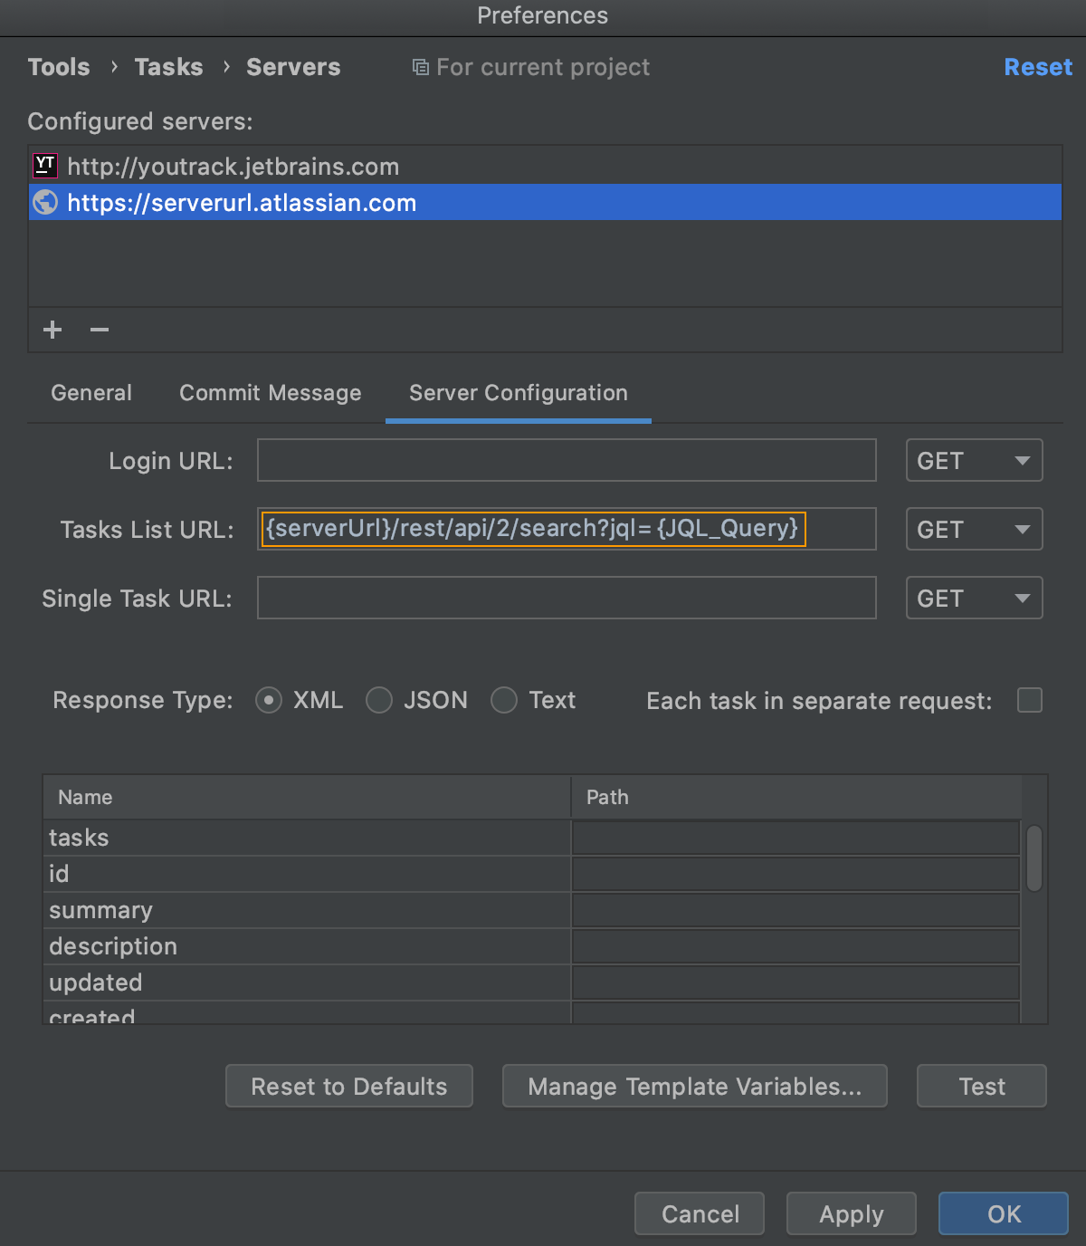Image resolution: width=1086 pixels, height=1246 pixels.
Task: Click the Path cell for updated
Action: pyautogui.click(x=796, y=982)
